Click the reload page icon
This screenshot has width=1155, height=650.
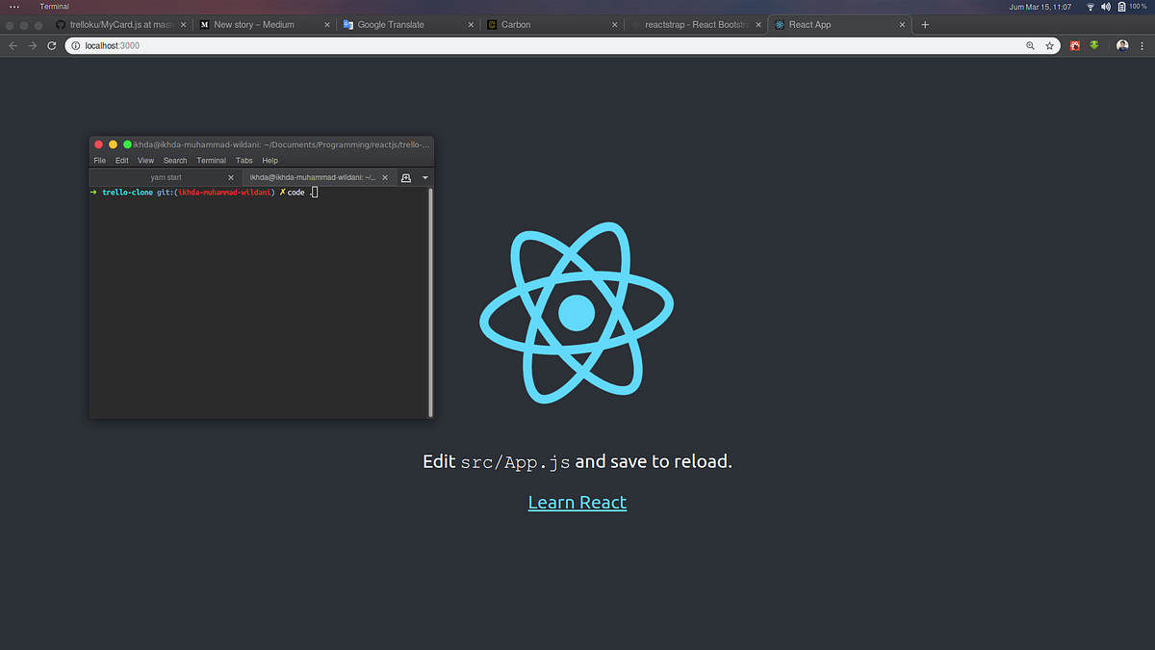(x=52, y=45)
